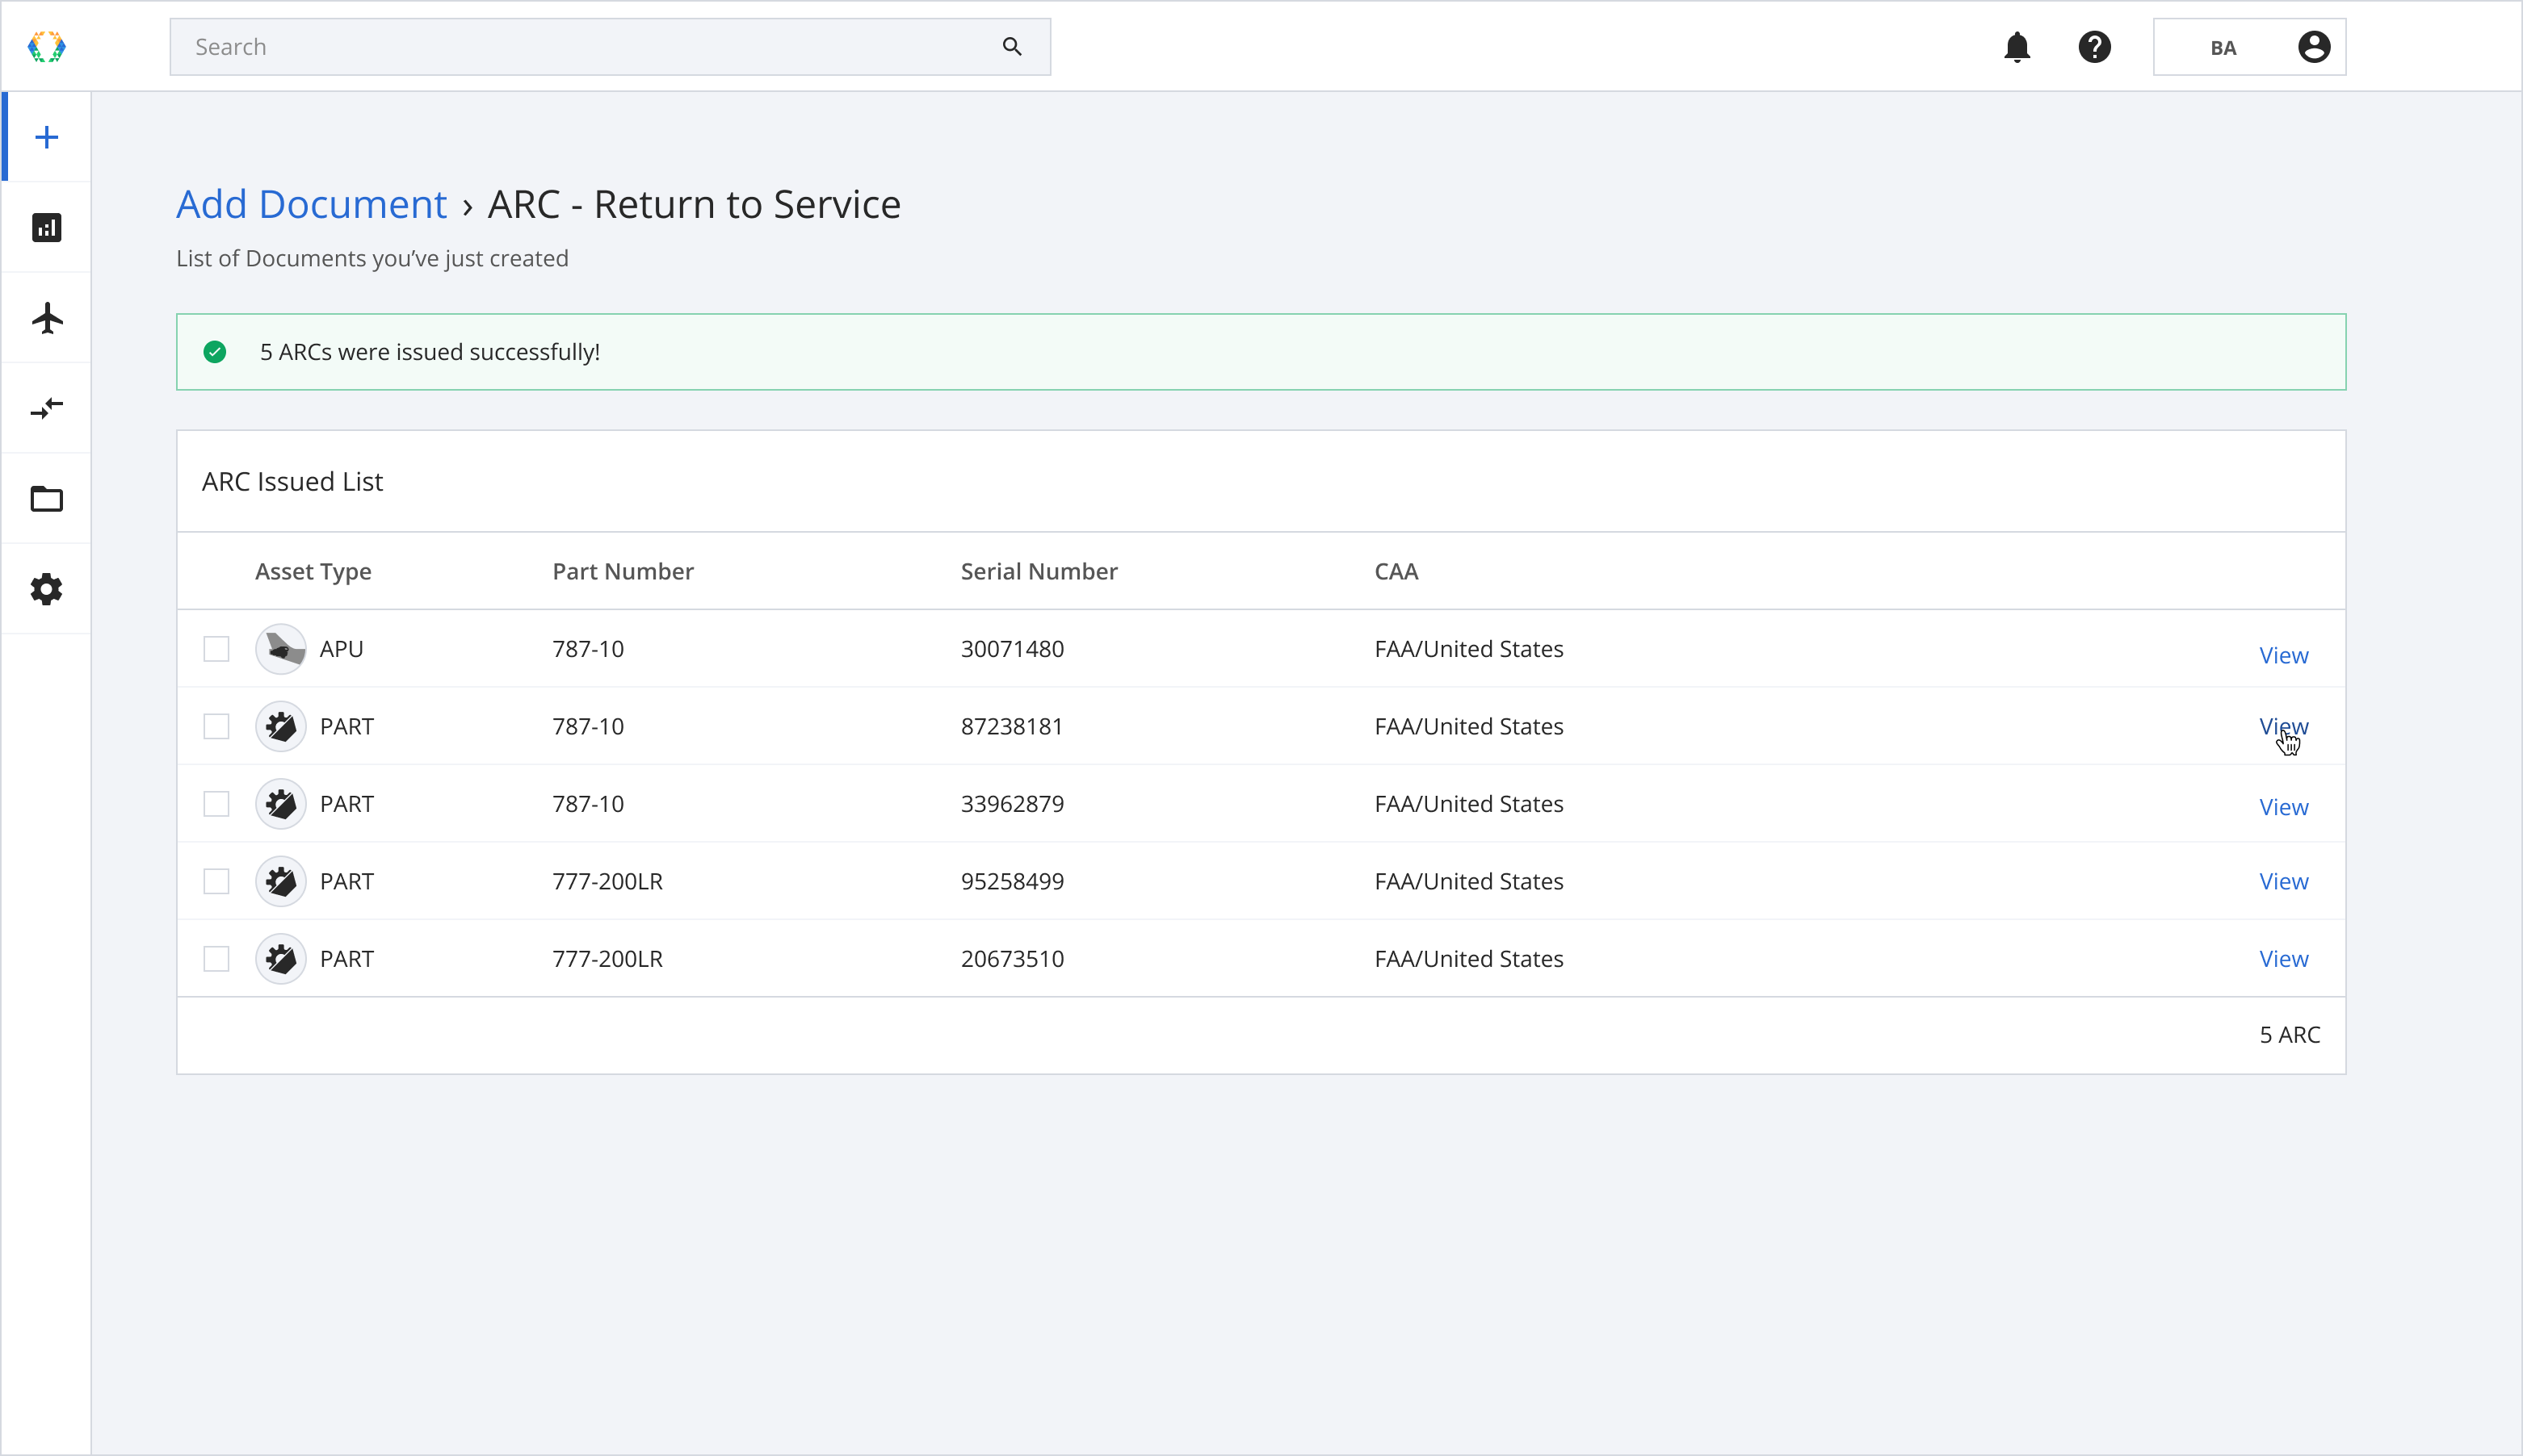Select the plus Add sidebar icon

click(x=47, y=137)
